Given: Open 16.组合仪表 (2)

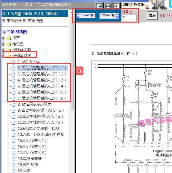Looking at the screenshot, I should pos(32,147).
